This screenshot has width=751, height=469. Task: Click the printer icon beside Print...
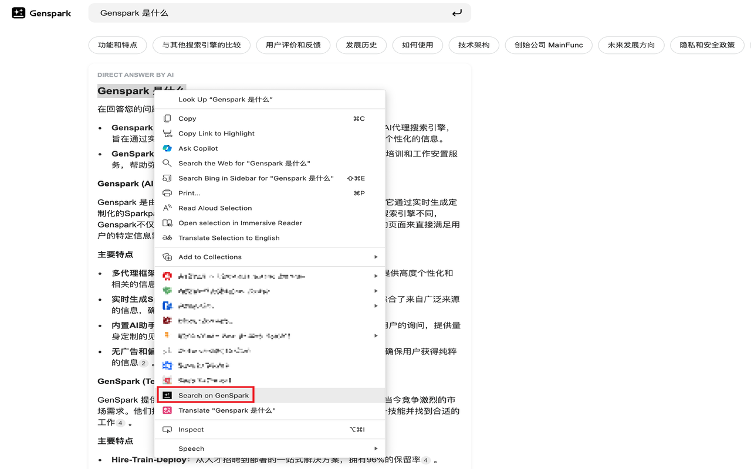[x=168, y=193]
